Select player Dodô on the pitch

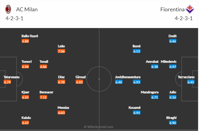pyautogui.click(x=173, y=36)
